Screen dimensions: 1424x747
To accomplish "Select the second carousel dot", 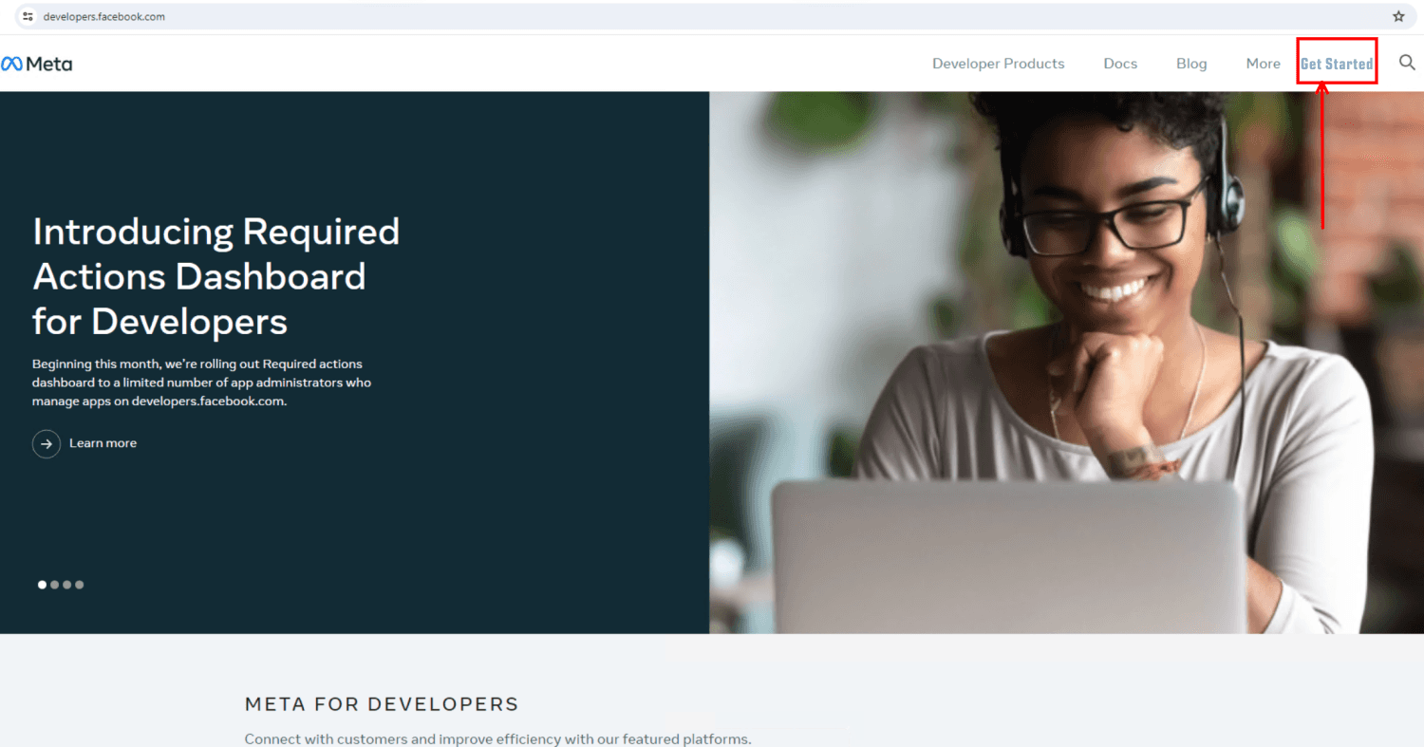I will 54,585.
